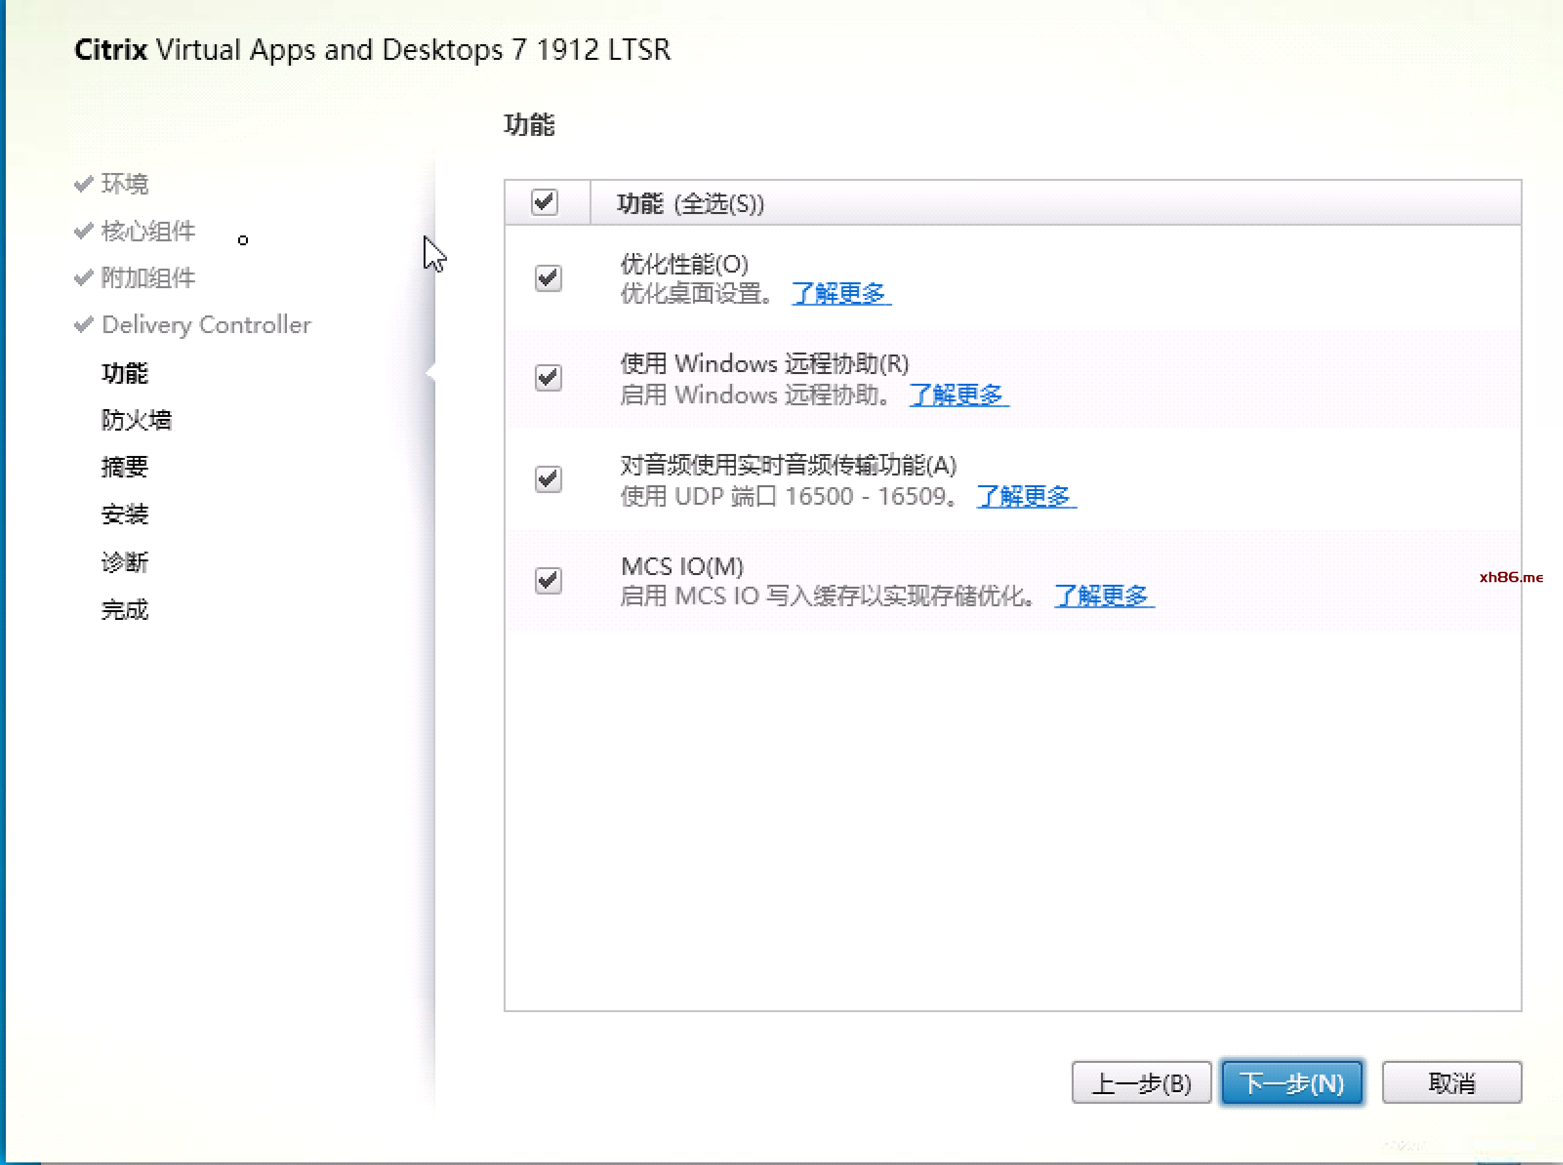1563x1165 pixels.
Task: Disable the 对音频使用实时音频传输功能(A) checkbox
Action: [548, 479]
